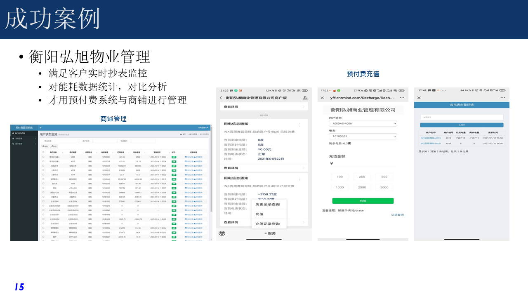
Task: Tap three-dot icon on 4020 notification card
Action: coord(300,125)
